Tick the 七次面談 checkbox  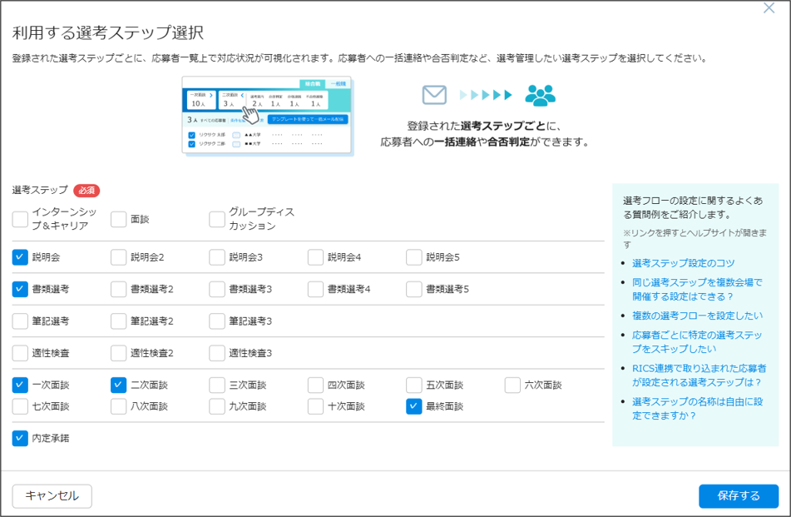coord(20,406)
